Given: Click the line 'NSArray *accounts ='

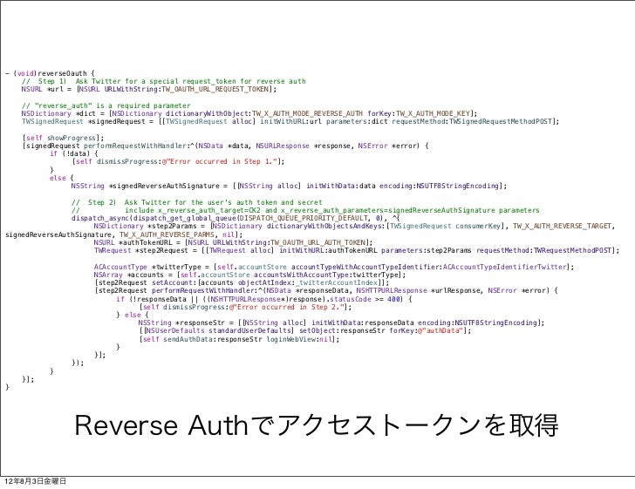Looking at the screenshot, I should click(x=249, y=275).
